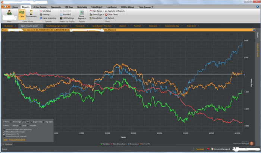Switch to Leak Buster - Position tab
The image size is (261, 153).
102,26
